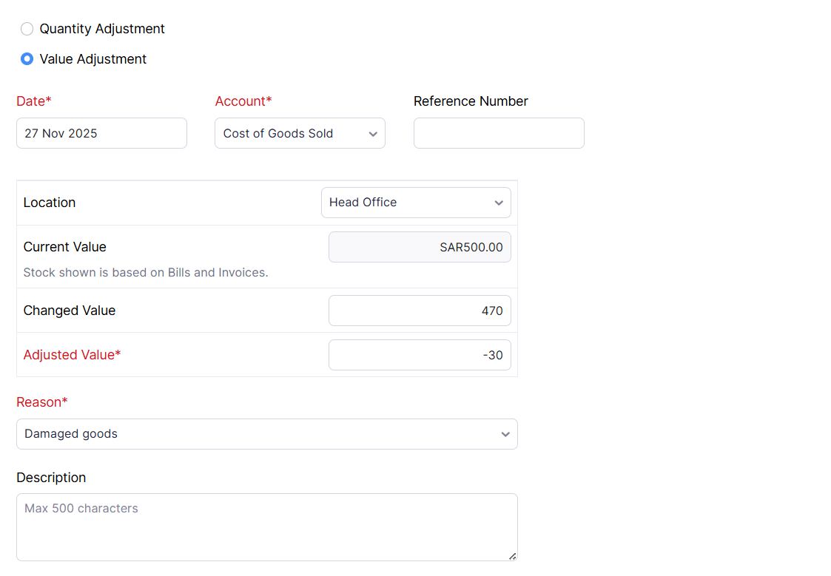831x576 pixels.
Task: Open the Date field showing 27 Nov 2025
Action: 101,133
